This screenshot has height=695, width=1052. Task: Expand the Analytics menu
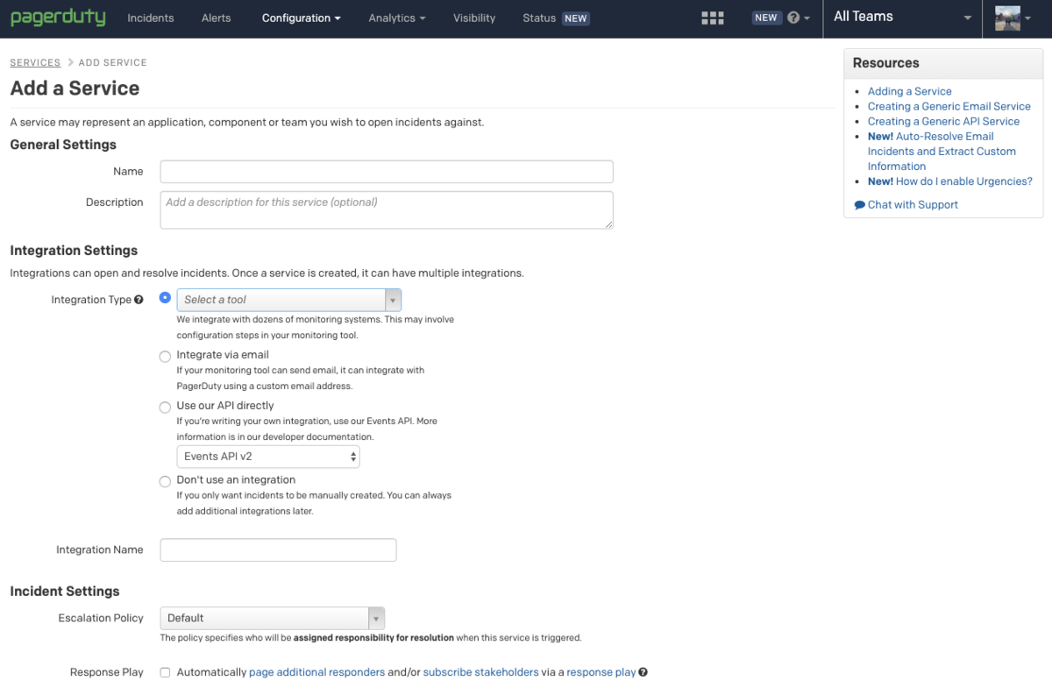pos(397,18)
